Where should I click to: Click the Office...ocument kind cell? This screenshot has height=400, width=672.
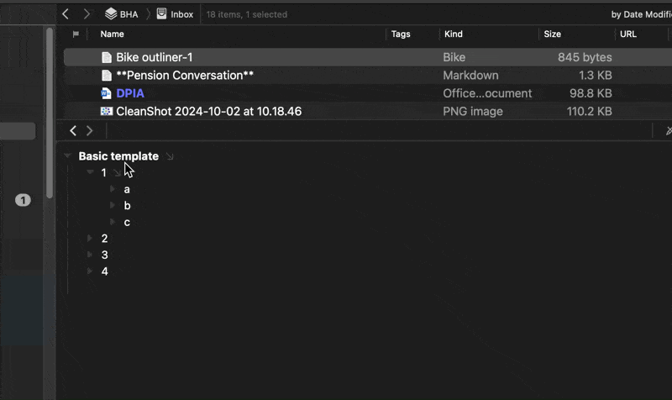pyautogui.click(x=487, y=93)
